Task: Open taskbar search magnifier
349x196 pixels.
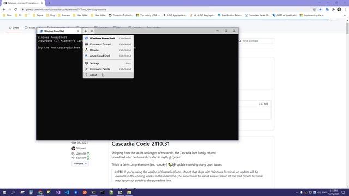Action: point(13,192)
